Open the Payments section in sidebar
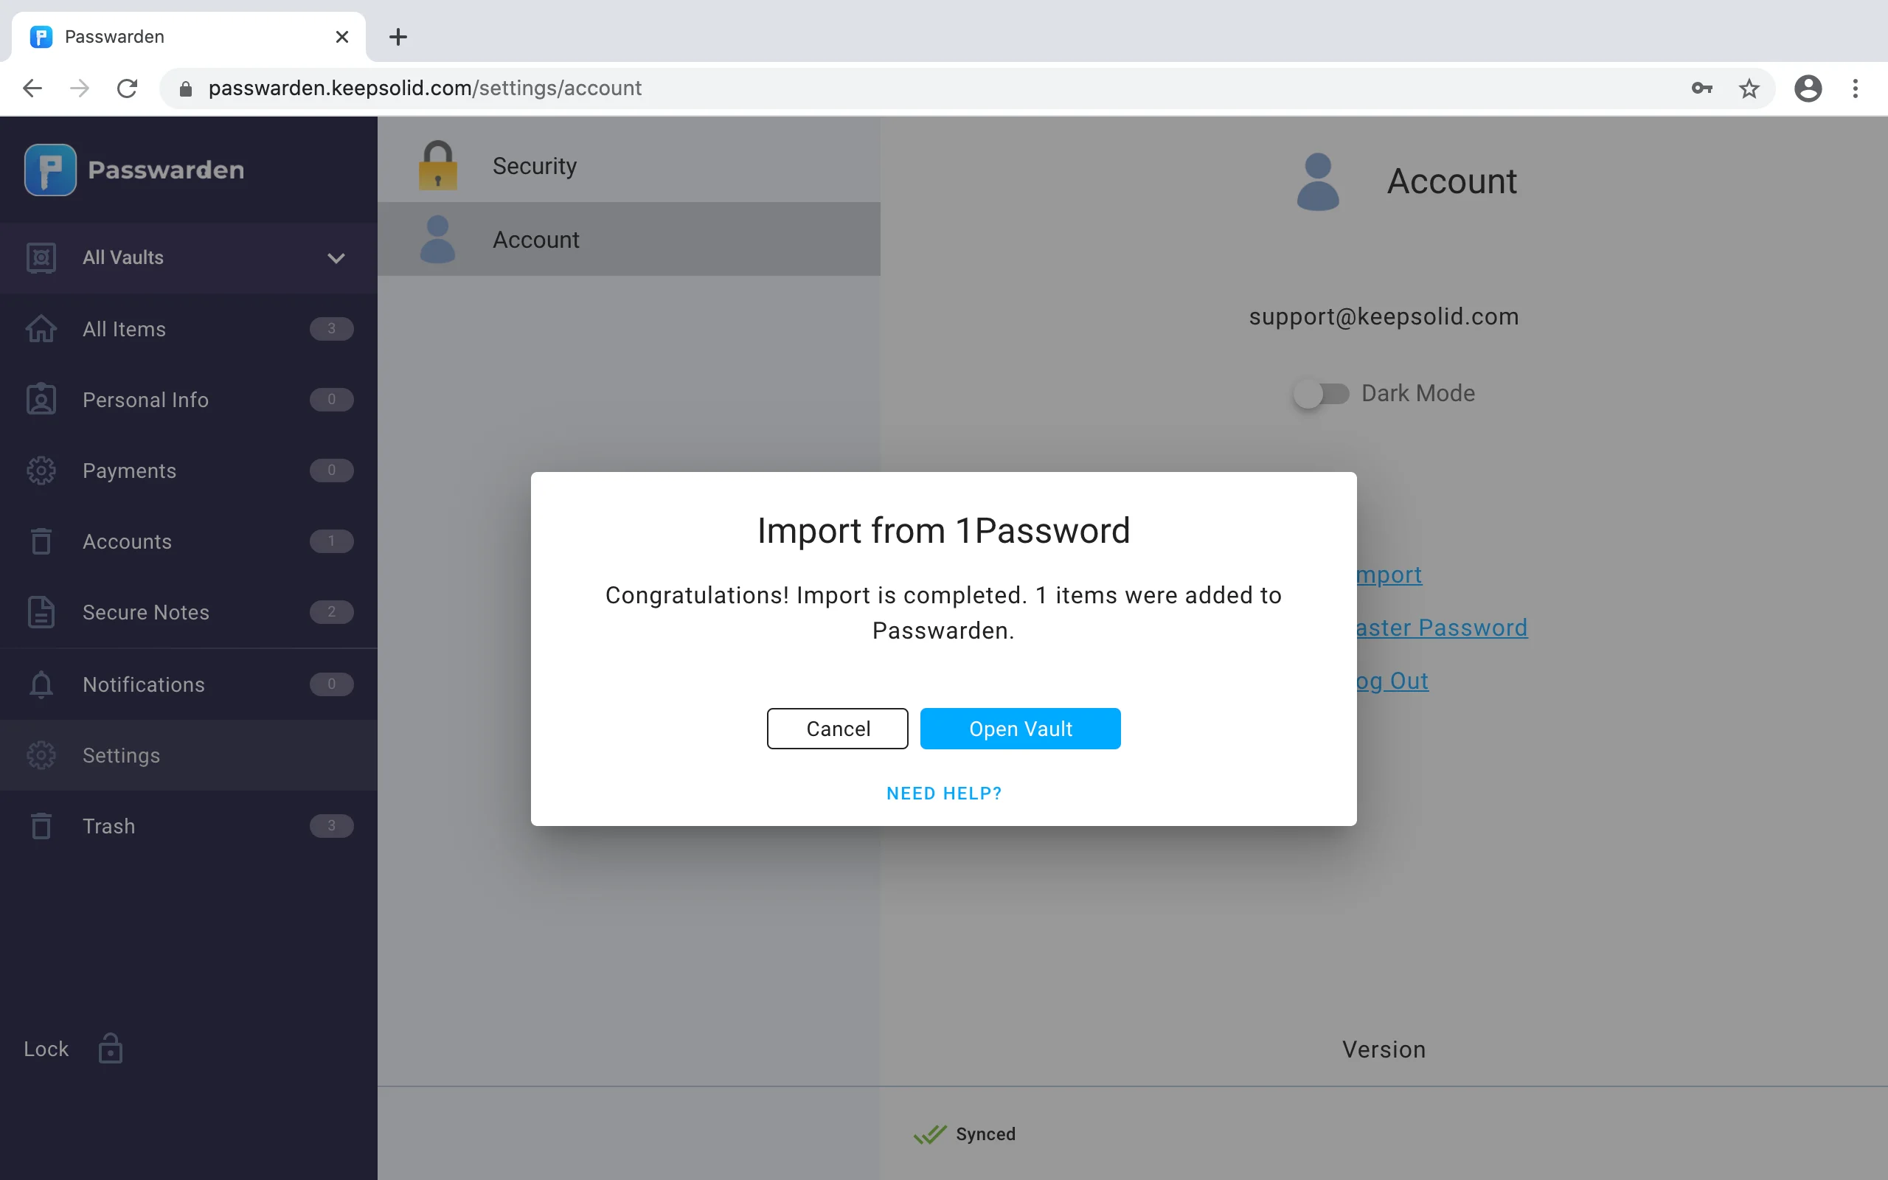Screen dimensions: 1888x1180 coord(130,471)
